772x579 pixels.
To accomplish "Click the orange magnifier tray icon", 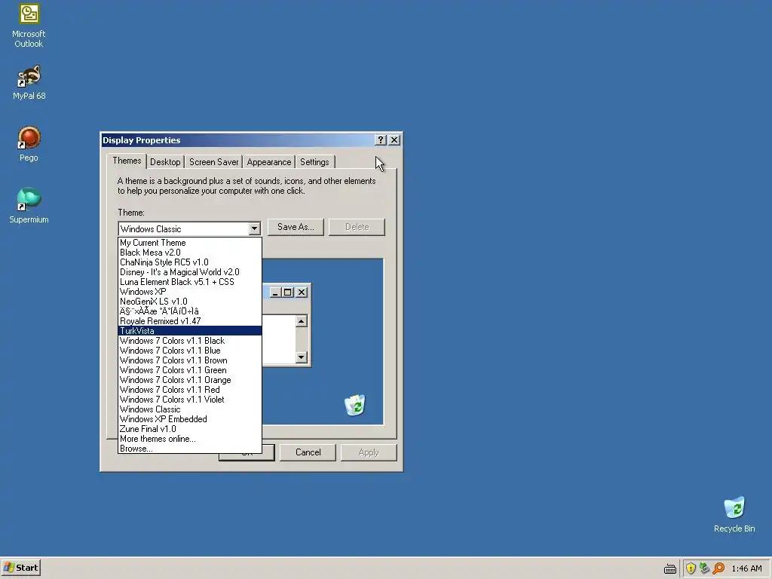I will point(718,568).
